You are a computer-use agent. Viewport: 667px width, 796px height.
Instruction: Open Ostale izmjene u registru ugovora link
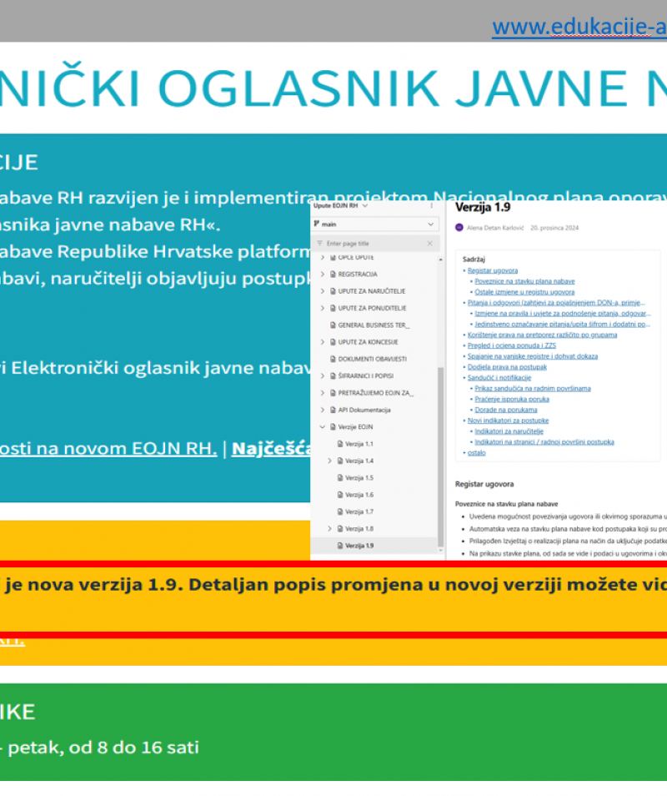(x=524, y=292)
